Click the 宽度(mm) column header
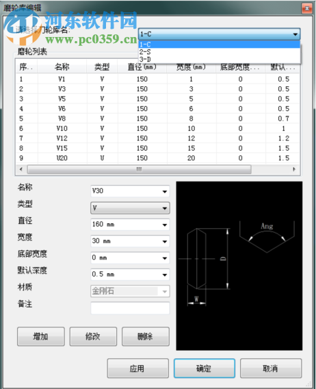The height and width of the screenshot is (389, 316). (191, 68)
